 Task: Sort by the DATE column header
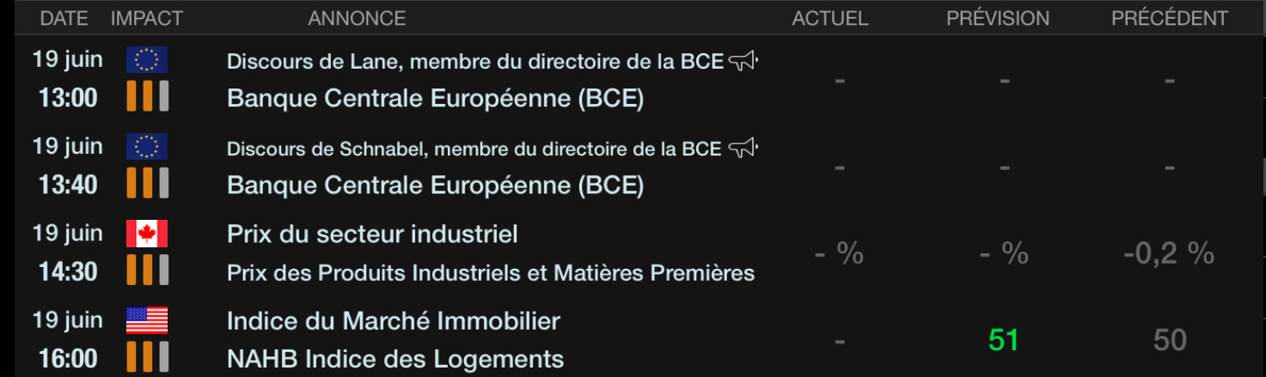64,18
